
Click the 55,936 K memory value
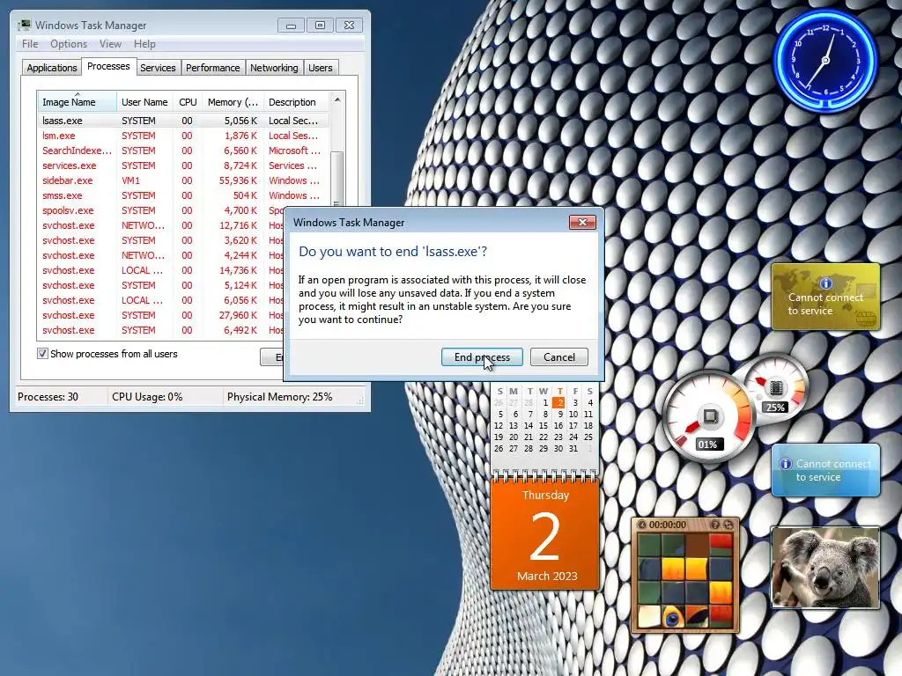click(x=238, y=180)
